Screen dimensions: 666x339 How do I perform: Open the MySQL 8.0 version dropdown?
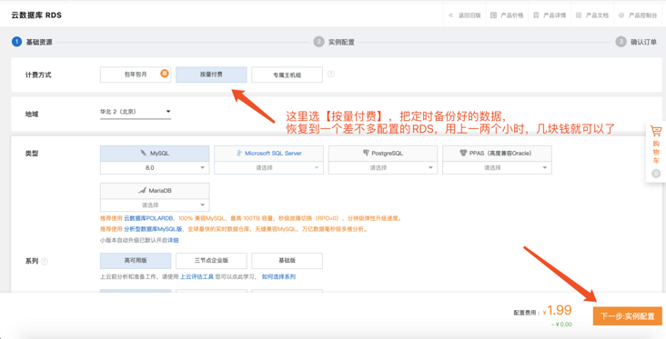pyautogui.click(x=155, y=167)
